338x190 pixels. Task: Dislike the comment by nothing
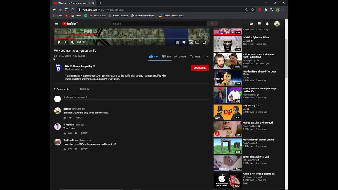pyautogui.click(x=70, y=118)
